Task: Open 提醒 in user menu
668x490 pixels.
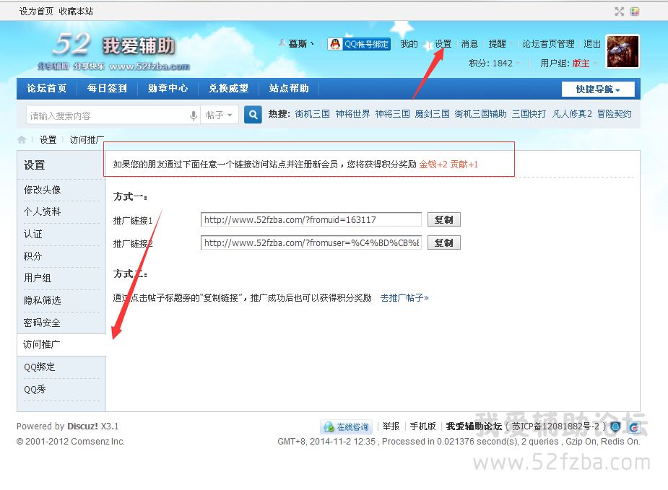Action: (x=497, y=44)
